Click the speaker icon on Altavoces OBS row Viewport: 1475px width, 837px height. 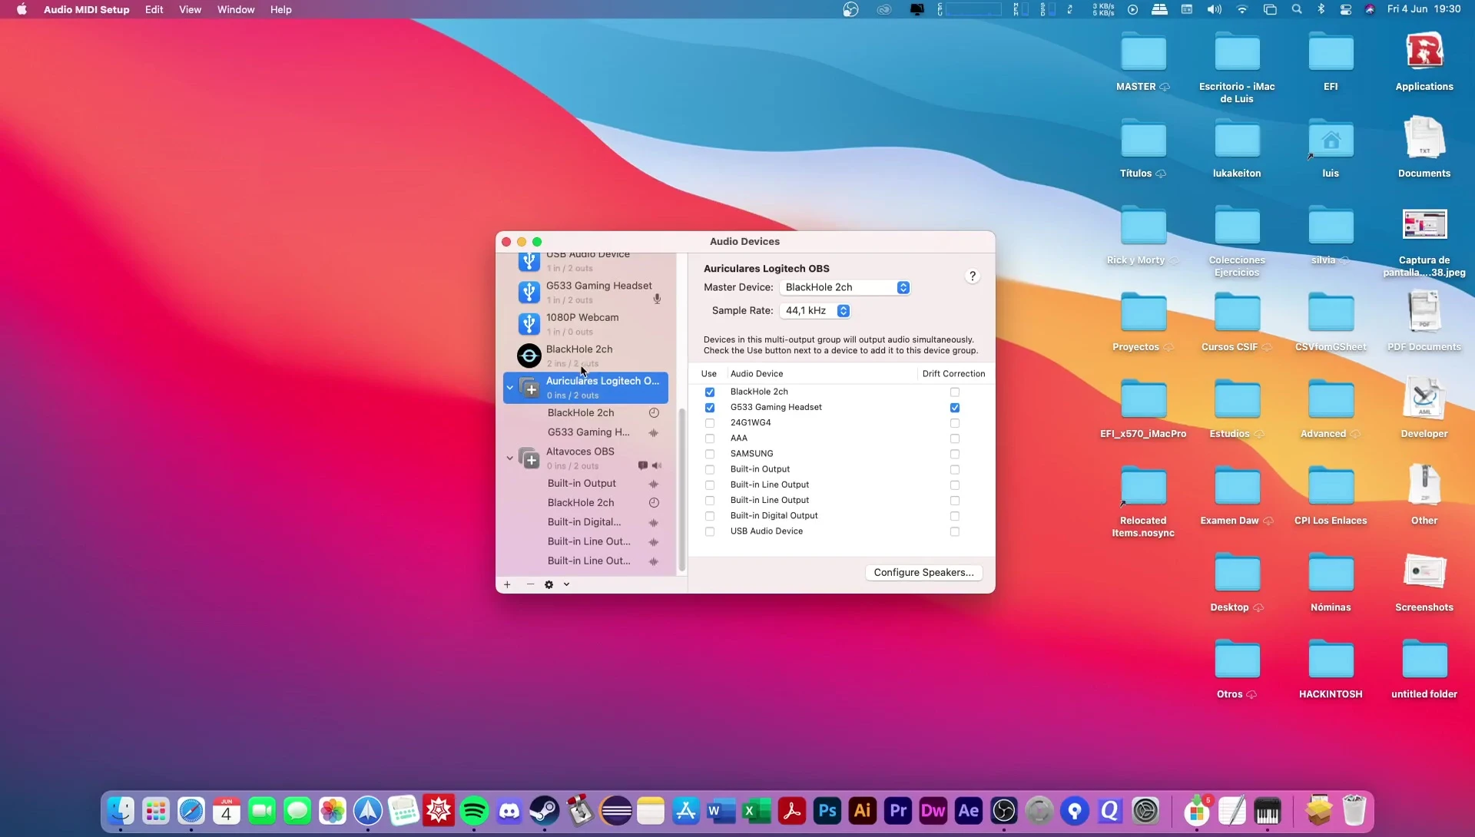(657, 466)
